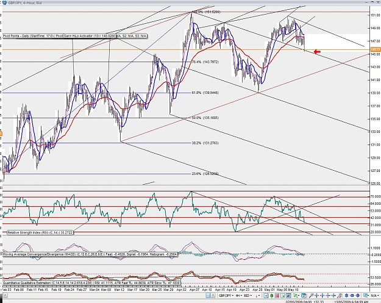
Task: Click the 139.00 price axis label
Action: pyautogui.click(x=376, y=93)
